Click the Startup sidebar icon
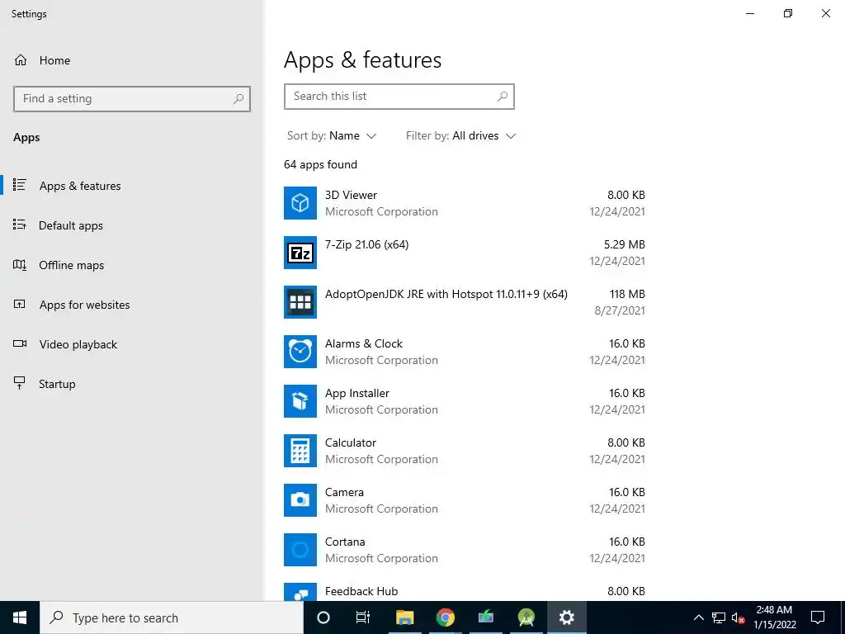The width and height of the screenshot is (845, 634). (20, 383)
